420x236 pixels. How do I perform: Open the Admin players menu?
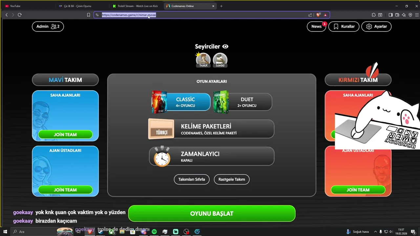point(48,27)
